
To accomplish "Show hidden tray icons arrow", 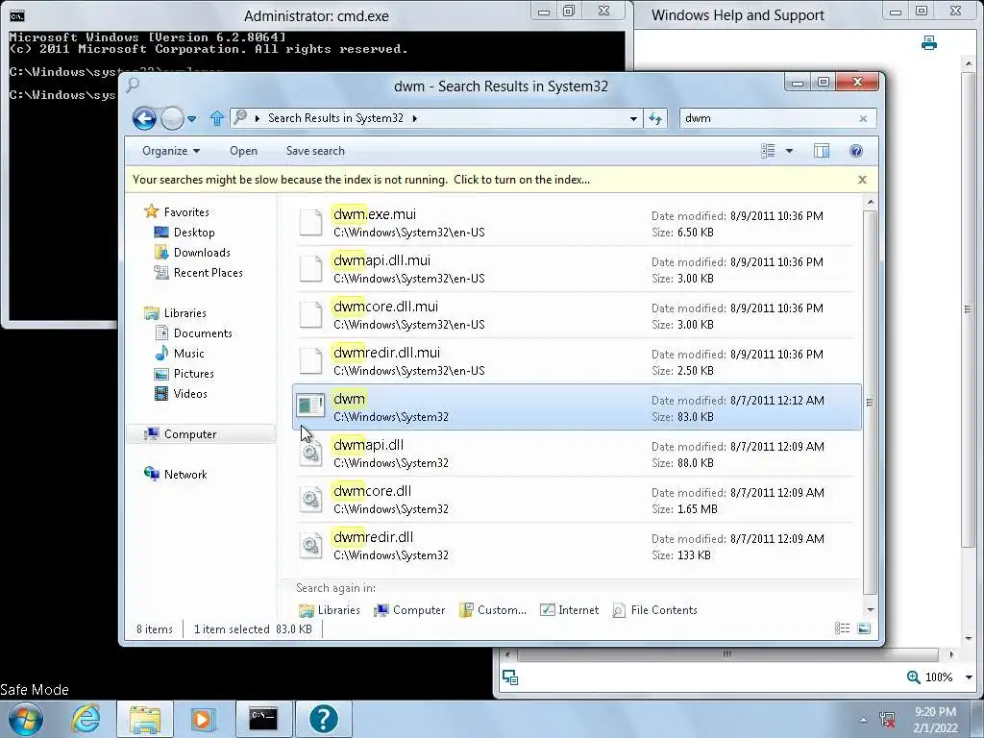I will [x=864, y=721].
